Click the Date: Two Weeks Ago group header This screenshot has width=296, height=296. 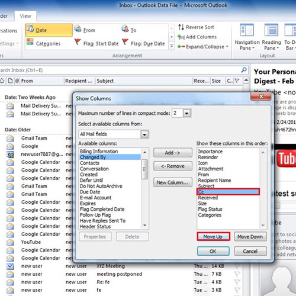coord(30,97)
